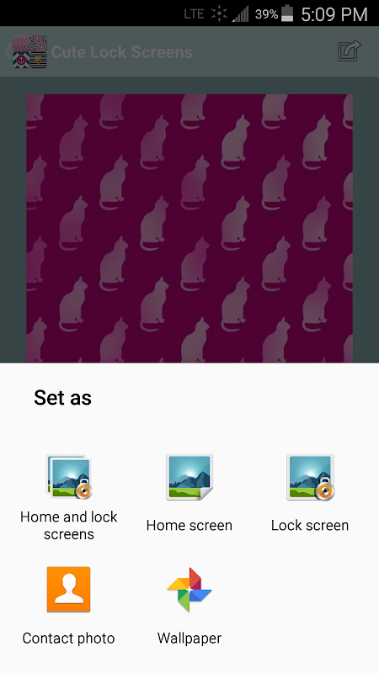The width and height of the screenshot is (379, 673).
Task: Tap the Cute Lock Screens title
Action: coord(121,52)
